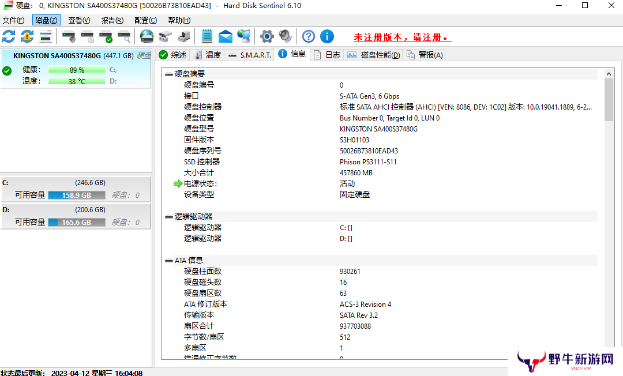Screen dimensions: 623x376
Task: Click the grey disk tray toolbar icon
Action: (166, 36)
